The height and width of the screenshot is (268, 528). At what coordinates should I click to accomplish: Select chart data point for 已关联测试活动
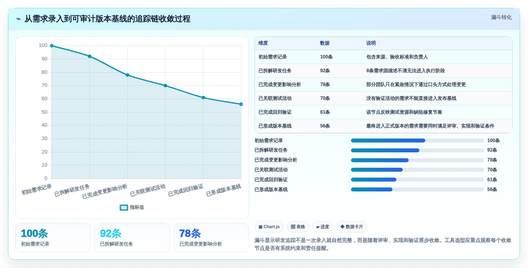(x=165, y=86)
